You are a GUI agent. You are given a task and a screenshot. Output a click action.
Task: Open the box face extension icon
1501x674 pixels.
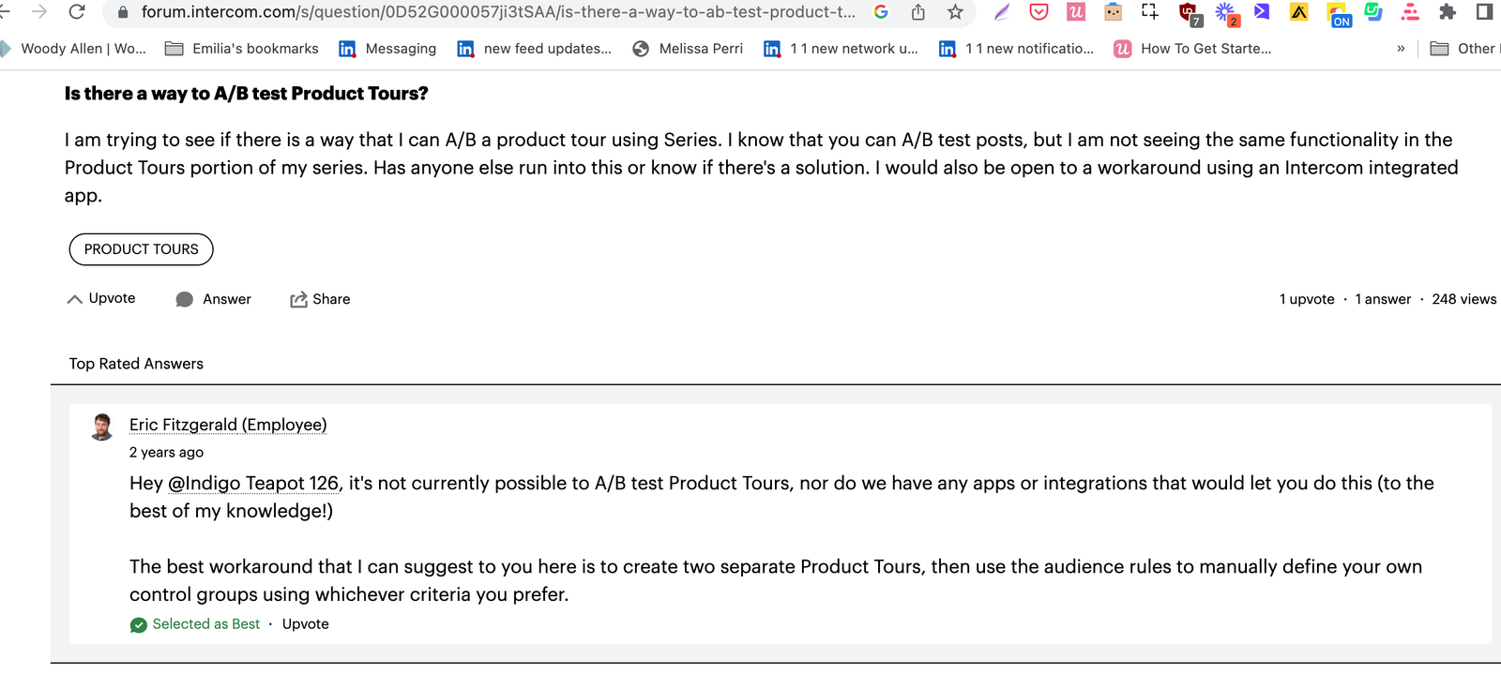(1113, 12)
